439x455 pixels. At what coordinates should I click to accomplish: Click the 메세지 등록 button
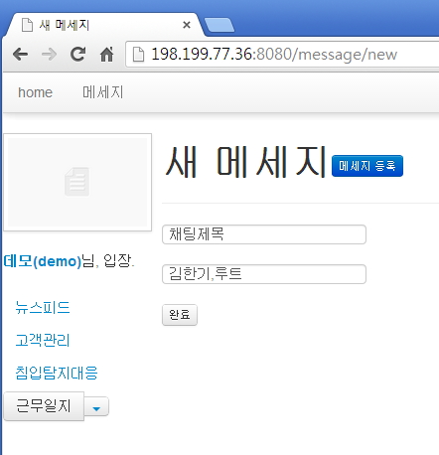[367, 166]
